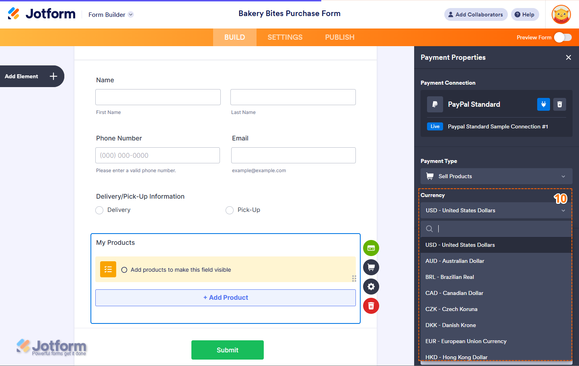Open payment settings wizard green icon
Viewport: 579px width, 366px height.
pos(371,248)
